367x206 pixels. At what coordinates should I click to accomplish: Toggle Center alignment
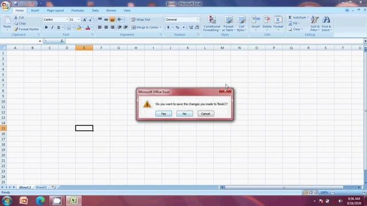point(106,27)
